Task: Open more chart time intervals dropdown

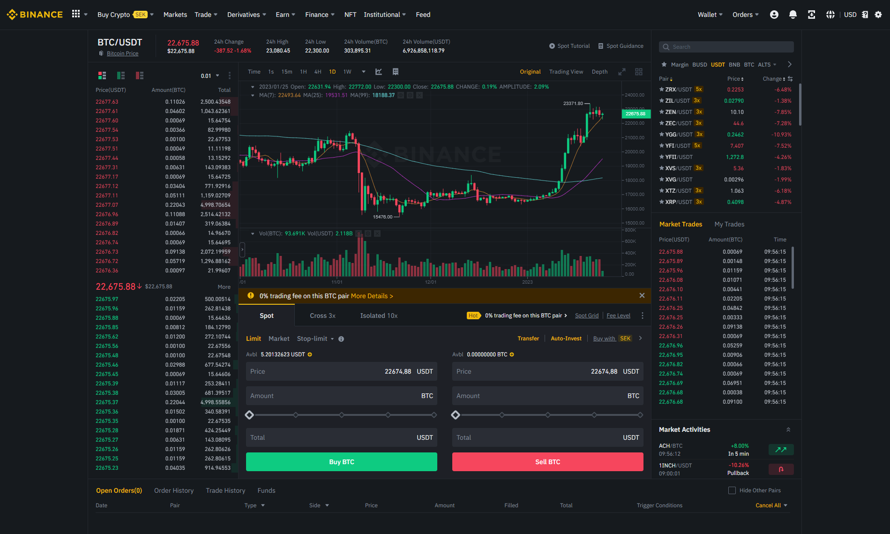Action: pyautogui.click(x=363, y=72)
